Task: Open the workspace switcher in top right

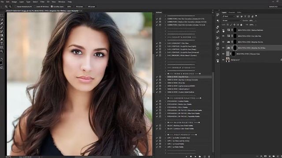Action: (273, 7)
